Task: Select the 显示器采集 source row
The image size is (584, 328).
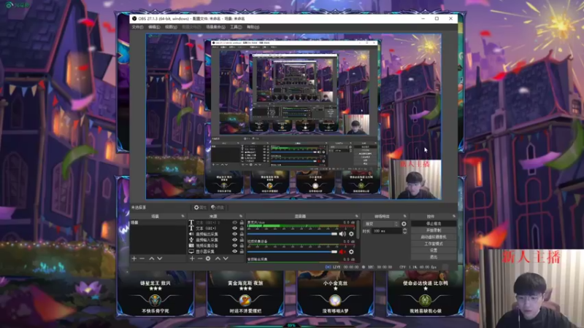Action: pyautogui.click(x=216, y=251)
